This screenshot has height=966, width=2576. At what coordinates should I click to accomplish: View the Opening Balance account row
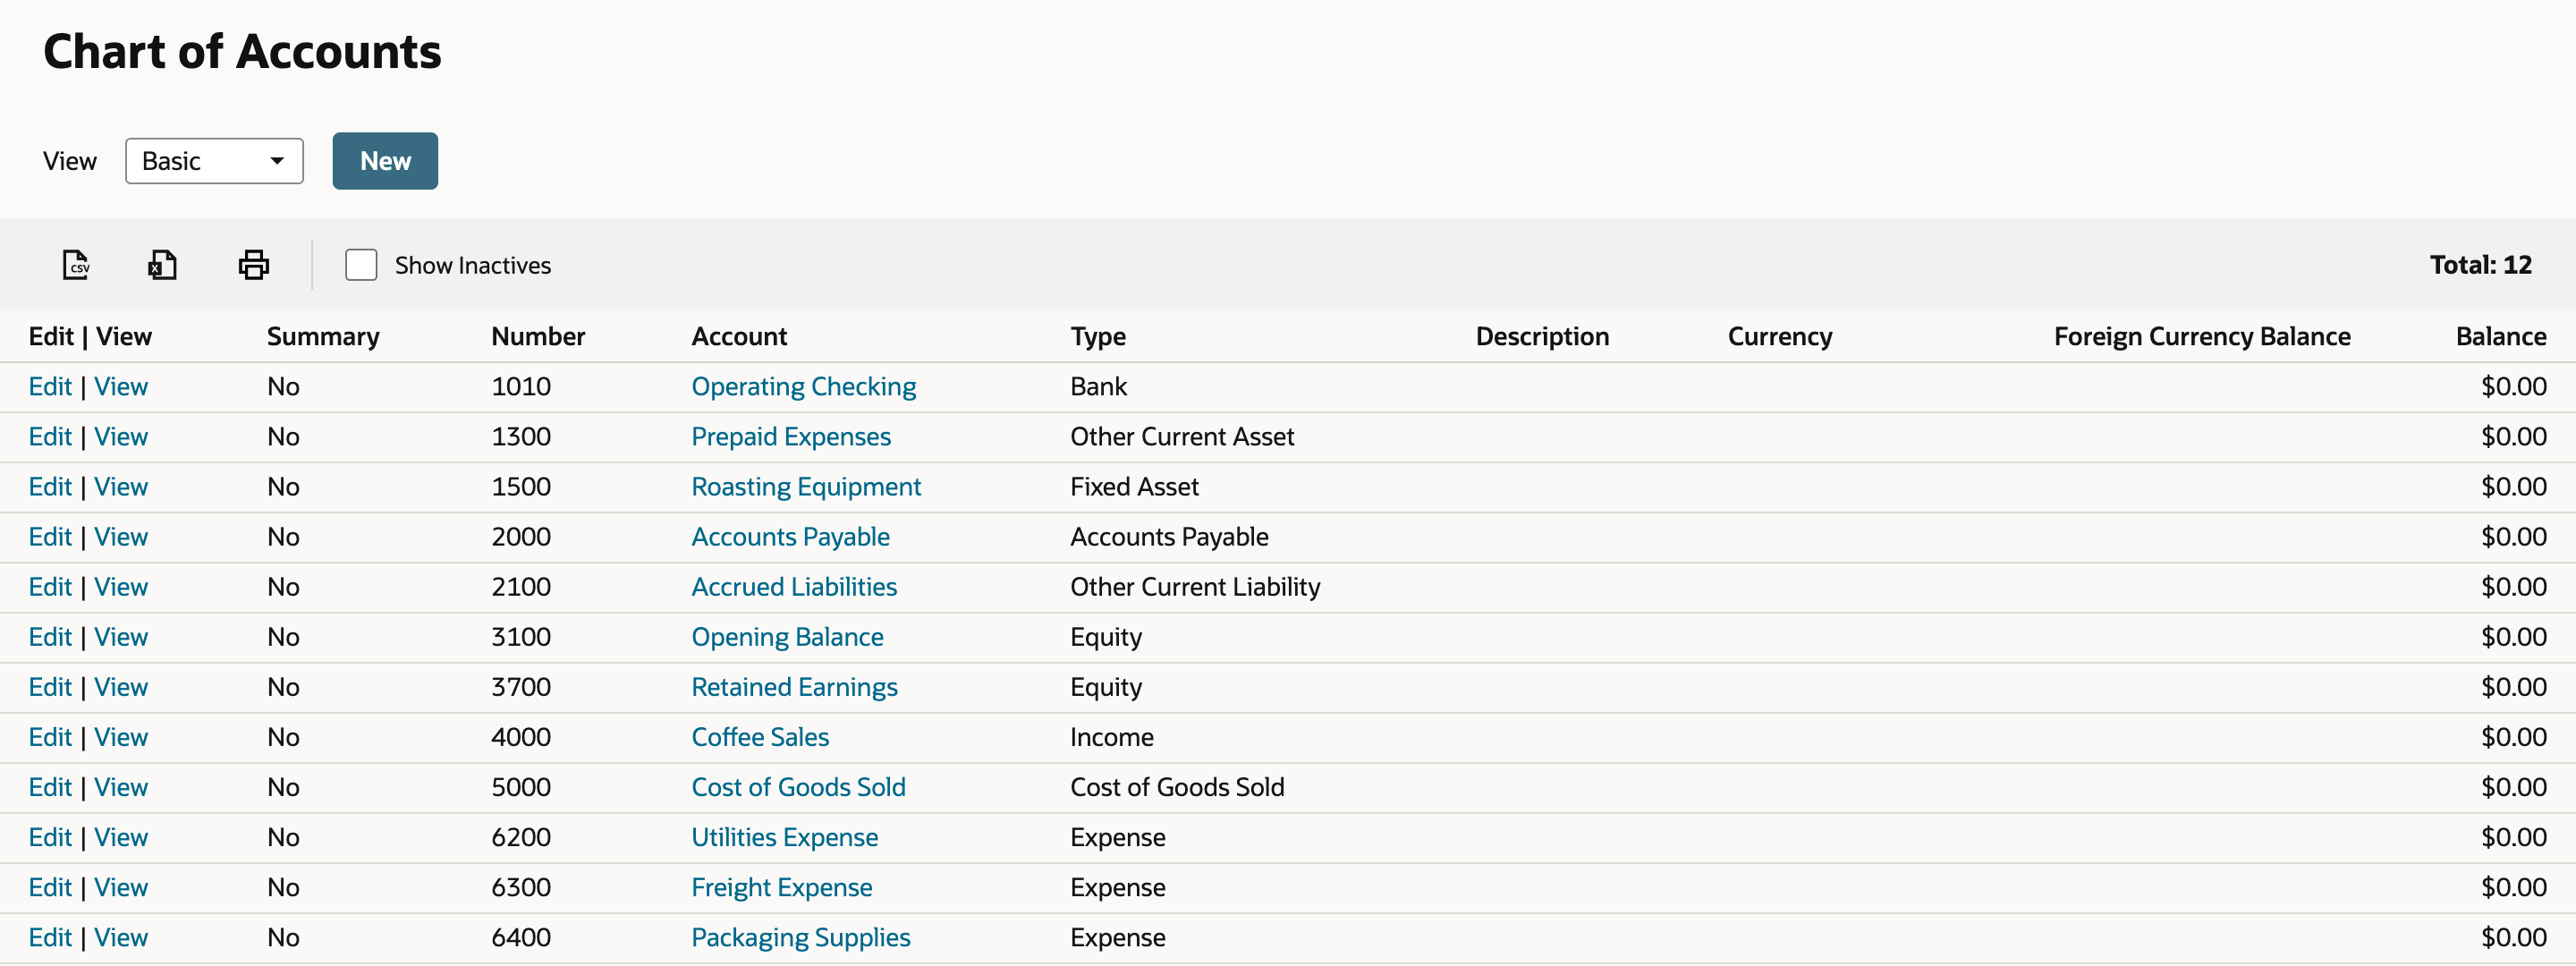tap(121, 637)
